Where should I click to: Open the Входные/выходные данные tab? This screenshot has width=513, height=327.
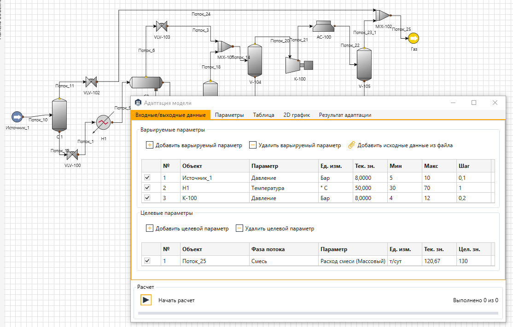point(170,115)
